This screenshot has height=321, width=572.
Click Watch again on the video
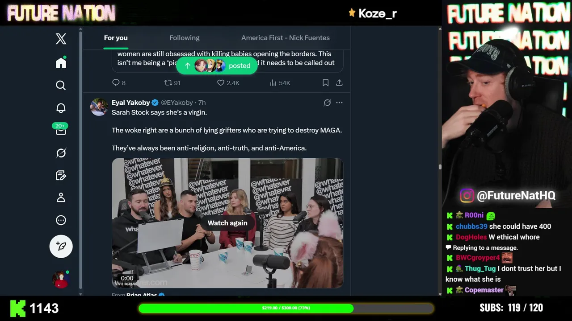click(x=227, y=223)
